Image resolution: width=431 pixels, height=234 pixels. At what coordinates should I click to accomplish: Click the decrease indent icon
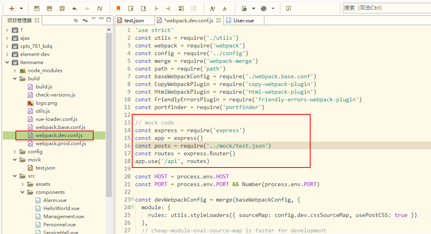coord(157,9)
